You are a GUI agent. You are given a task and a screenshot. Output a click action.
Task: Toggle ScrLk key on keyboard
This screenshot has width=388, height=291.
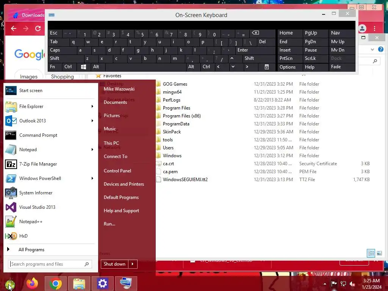(x=316, y=58)
